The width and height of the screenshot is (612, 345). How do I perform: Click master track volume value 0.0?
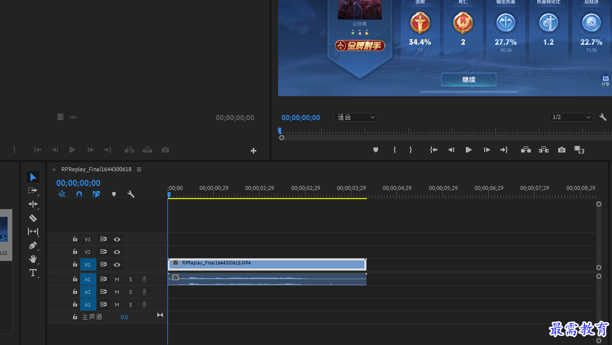124,317
